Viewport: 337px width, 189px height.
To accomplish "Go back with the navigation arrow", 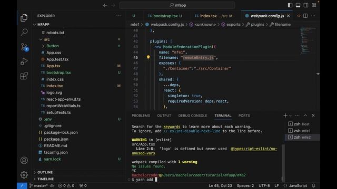I will click(105, 5).
